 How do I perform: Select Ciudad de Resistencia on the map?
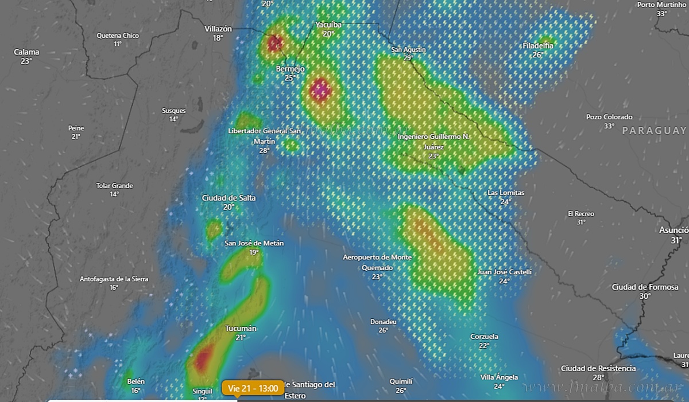(598, 368)
